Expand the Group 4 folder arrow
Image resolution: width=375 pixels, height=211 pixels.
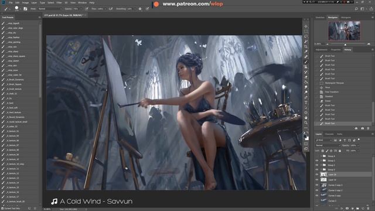coord(321,156)
